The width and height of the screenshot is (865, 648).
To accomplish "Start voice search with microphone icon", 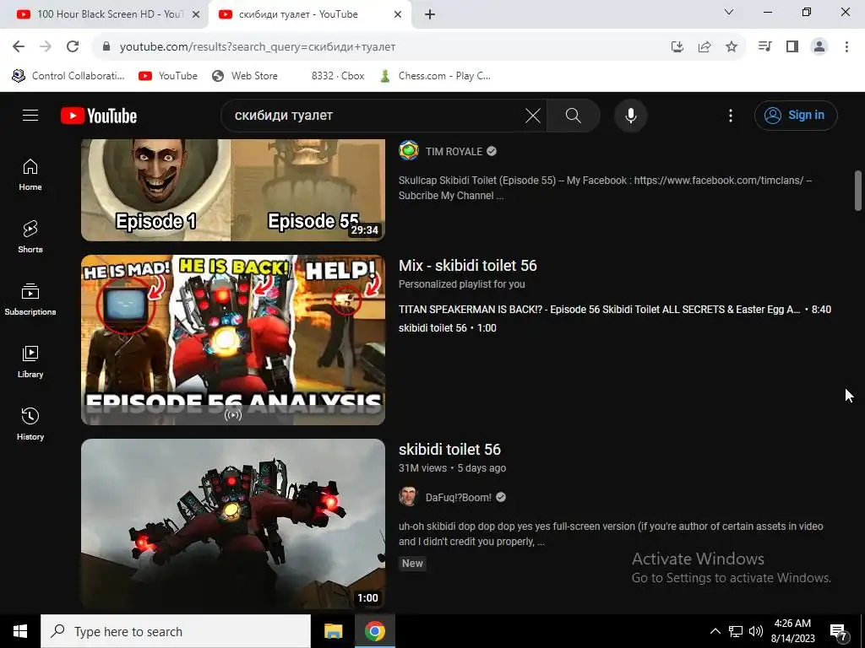I will point(630,116).
